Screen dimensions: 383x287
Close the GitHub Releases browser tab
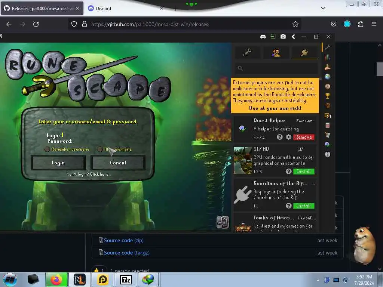click(77, 8)
